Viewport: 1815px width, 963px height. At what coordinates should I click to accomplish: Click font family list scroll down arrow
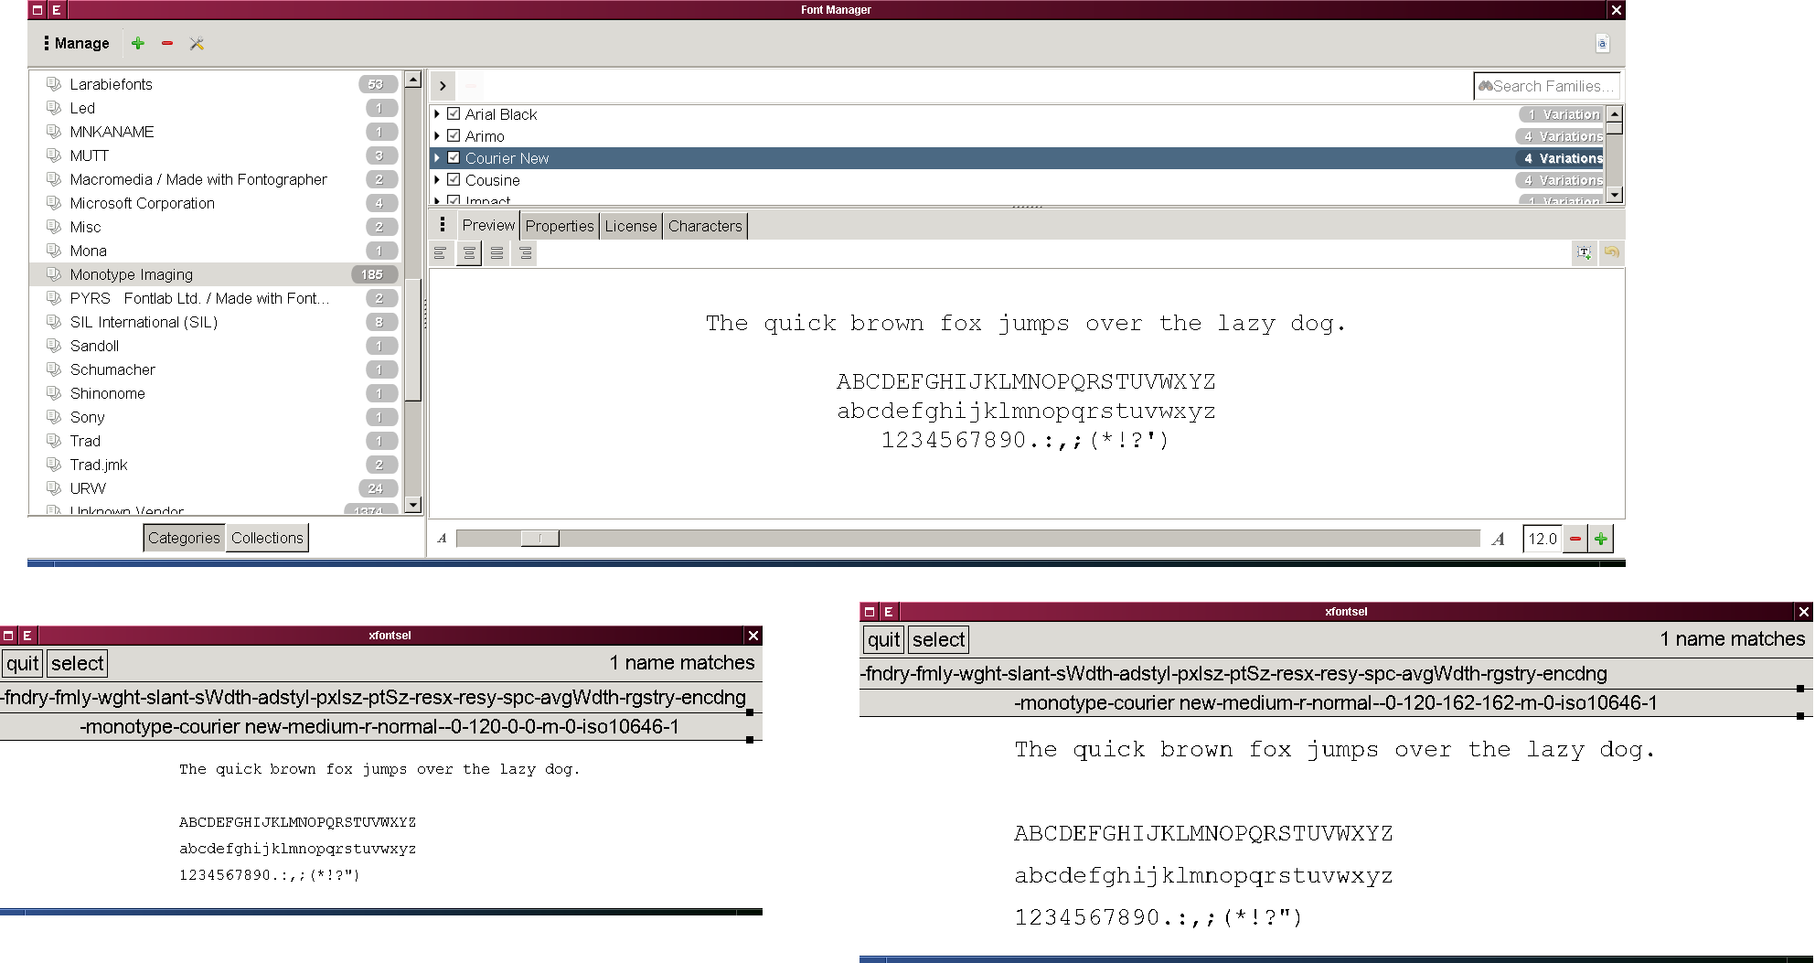tap(1615, 195)
